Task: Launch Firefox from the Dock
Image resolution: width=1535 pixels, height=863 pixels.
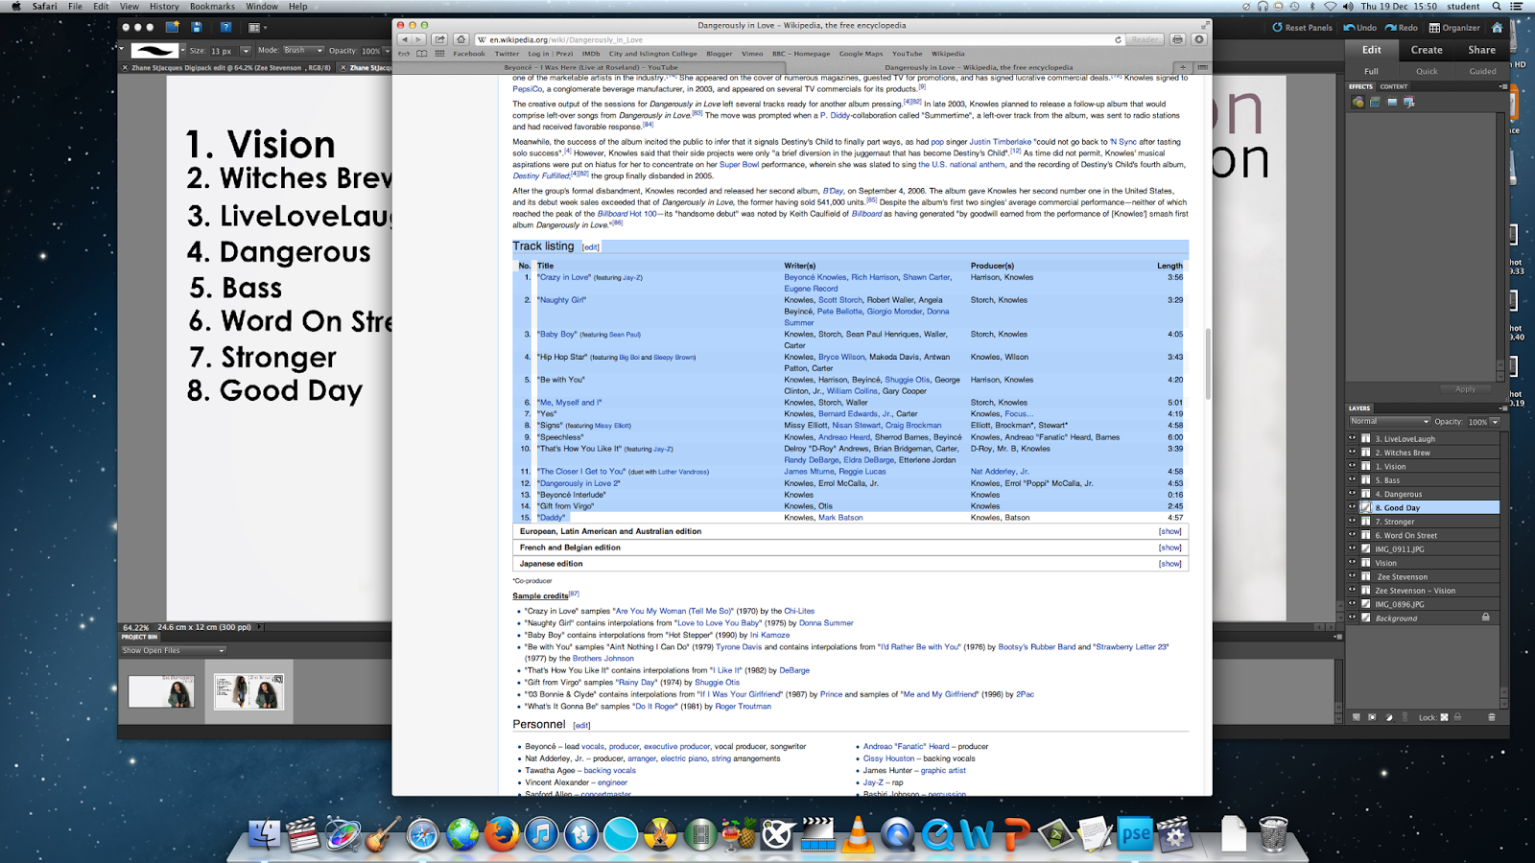Action: 501,834
